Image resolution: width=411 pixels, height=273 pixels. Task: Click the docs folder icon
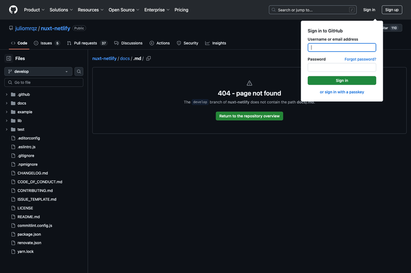13,103
